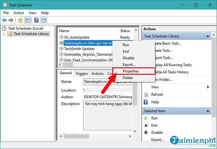The width and height of the screenshot is (217, 149).
Task: Click End under Selected Item
Action: click(x=154, y=125)
